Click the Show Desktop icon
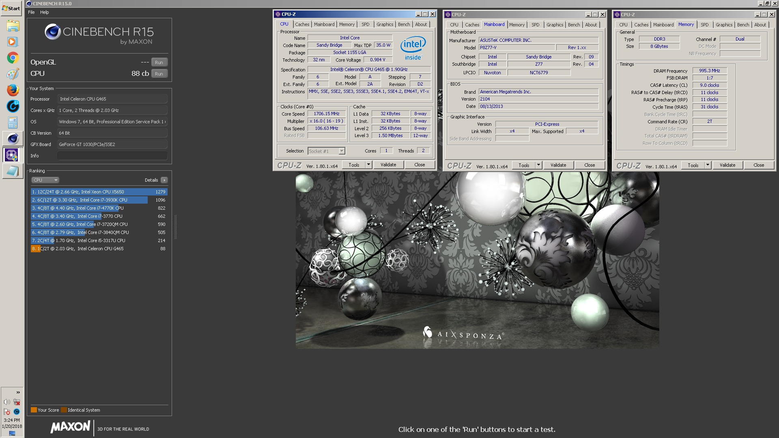 pos(12,434)
